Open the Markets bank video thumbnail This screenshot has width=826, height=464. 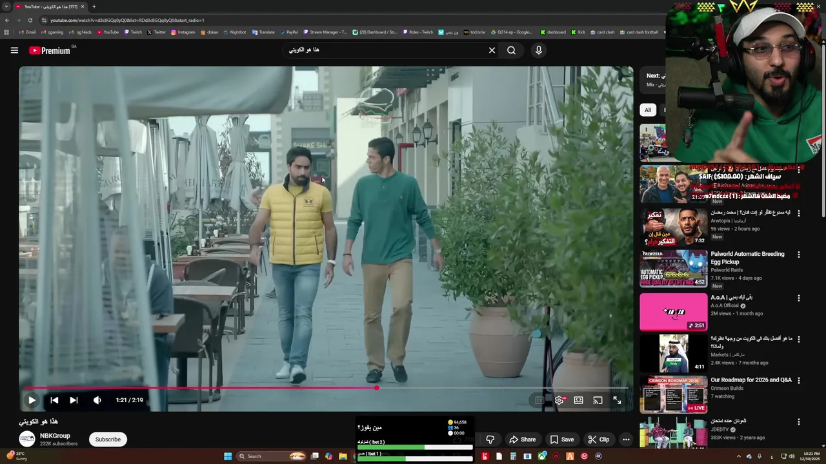(x=673, y=353)
